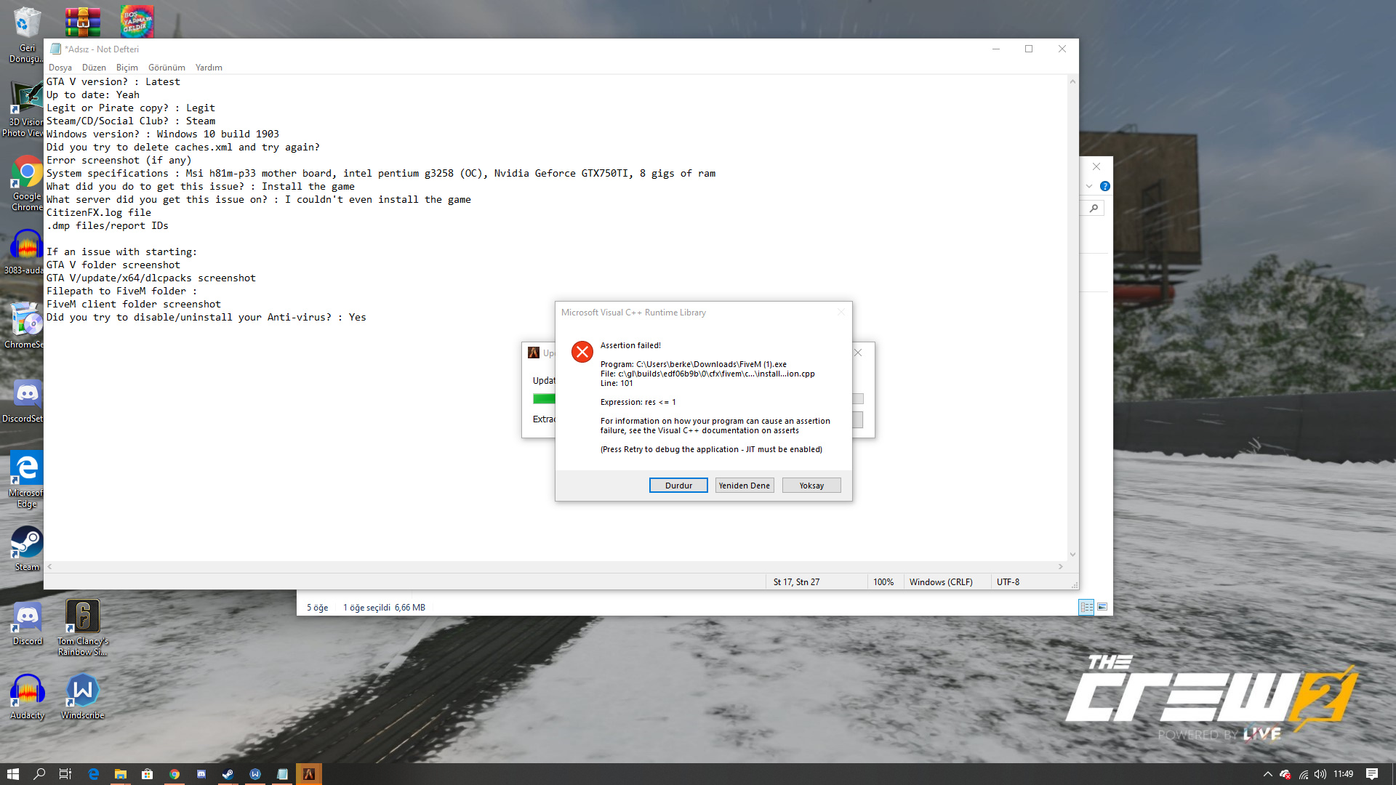
Task: Click the Durdur button in error dialog
Action: 678,486
